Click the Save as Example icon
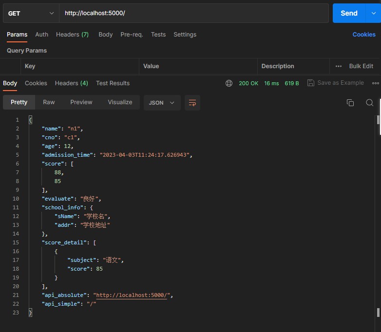 (x=311, y=83)
